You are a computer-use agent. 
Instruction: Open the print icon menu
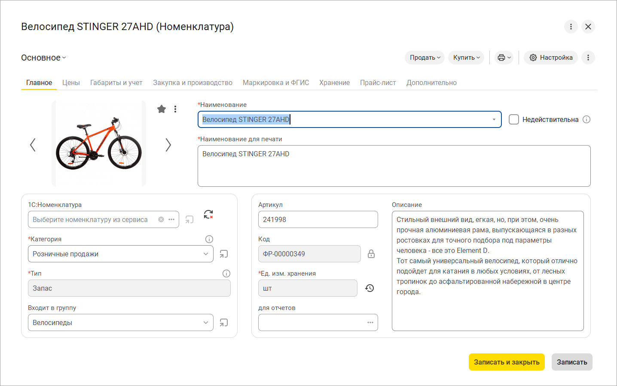504,58
